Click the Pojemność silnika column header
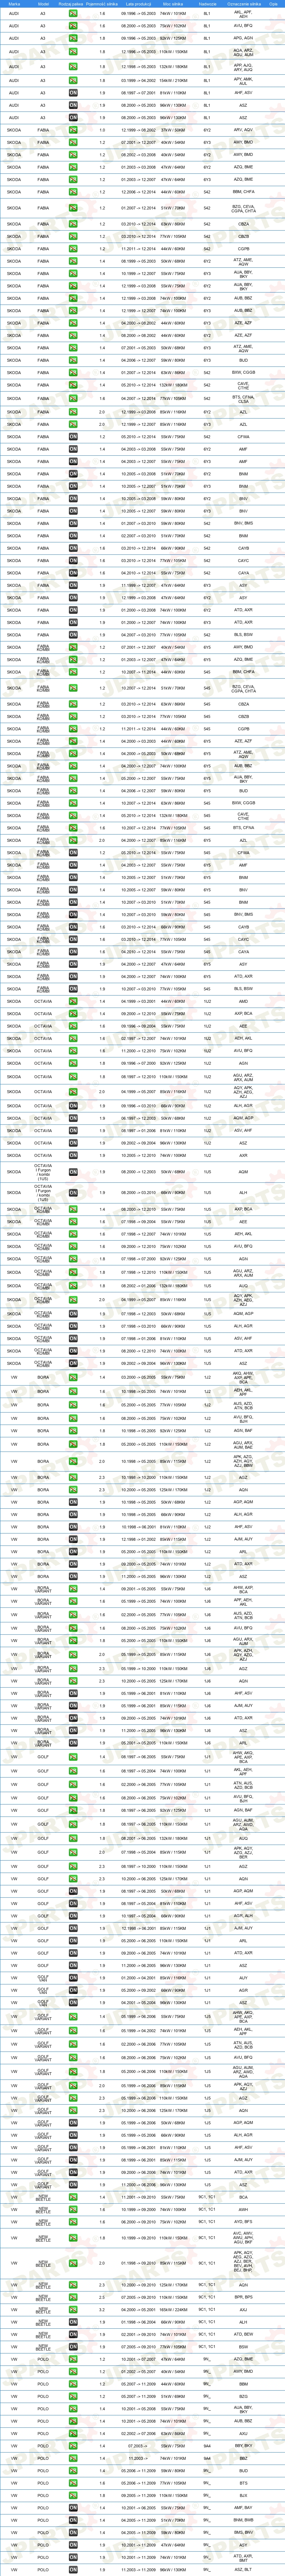The image size is (285, 2576). pos(102,4)
